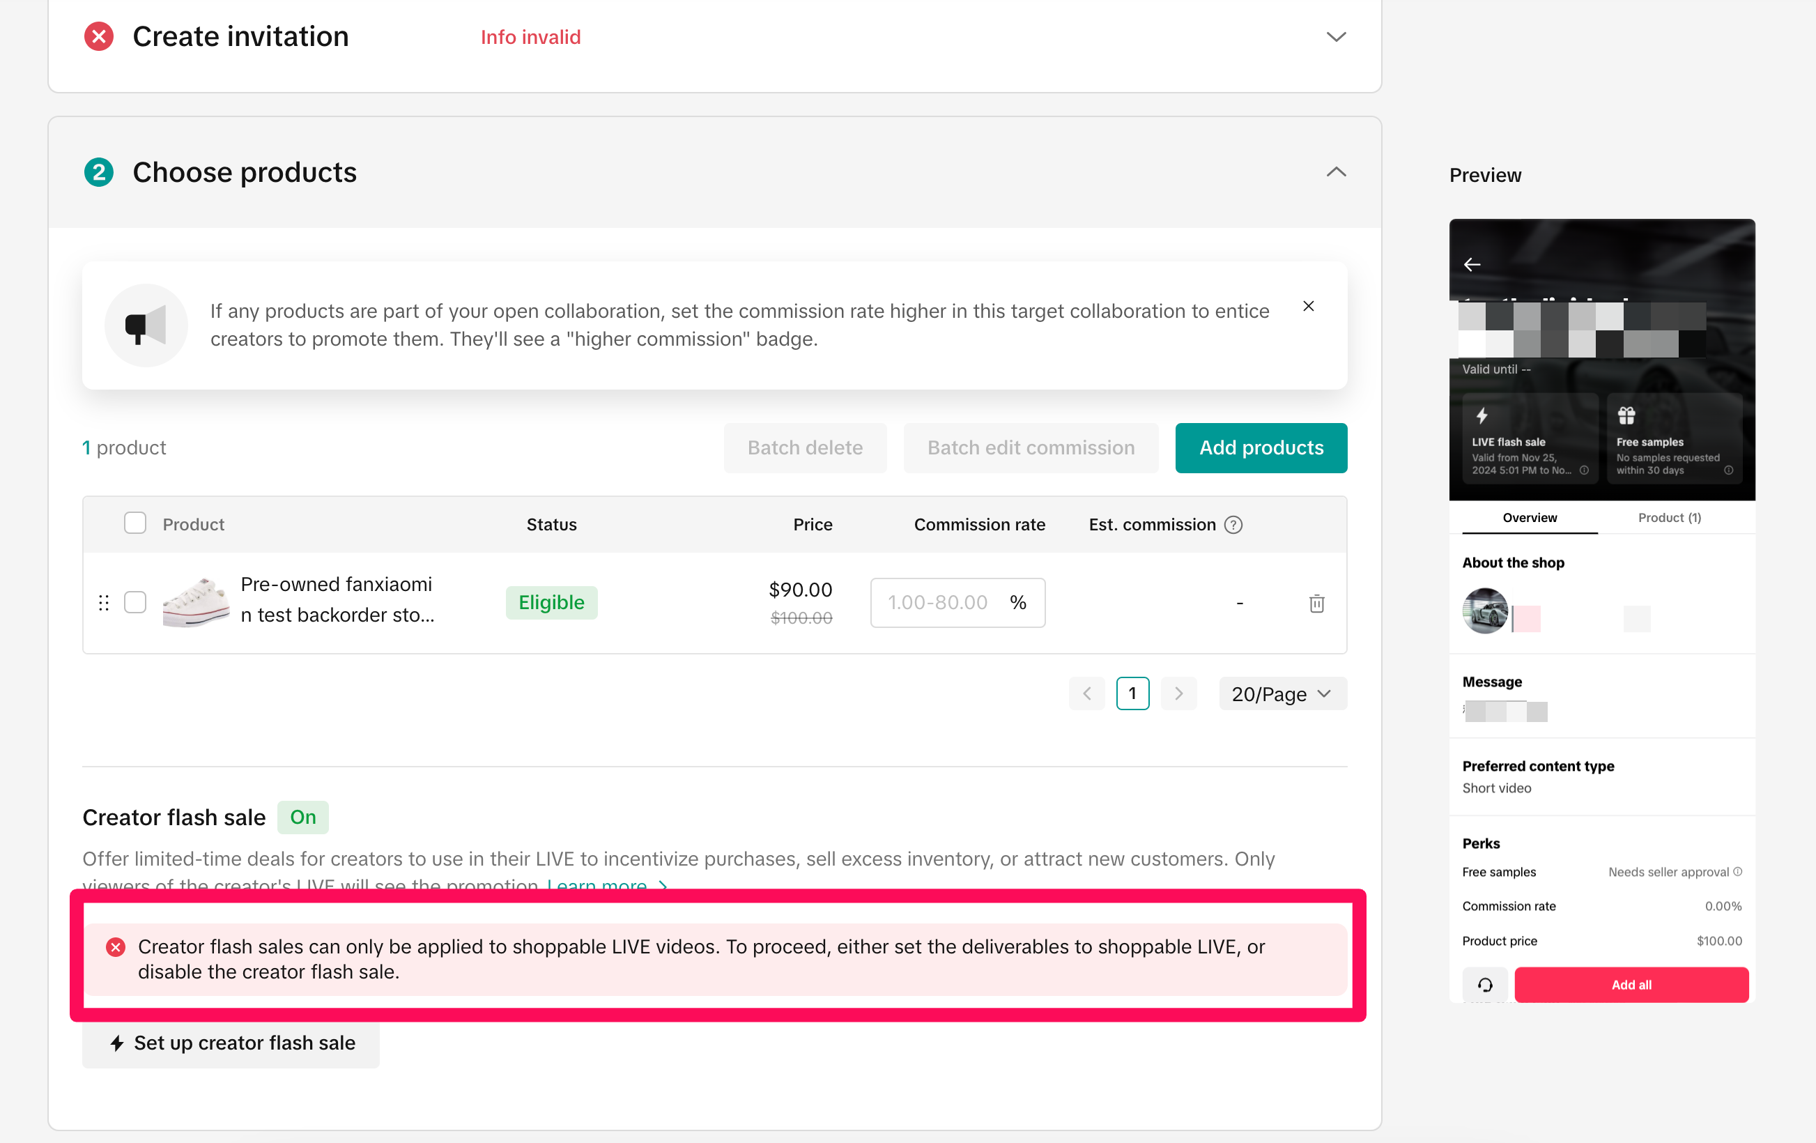1816x1143 pixels.
Task: Select the Overview preview tab
Action: point(1529,518)
